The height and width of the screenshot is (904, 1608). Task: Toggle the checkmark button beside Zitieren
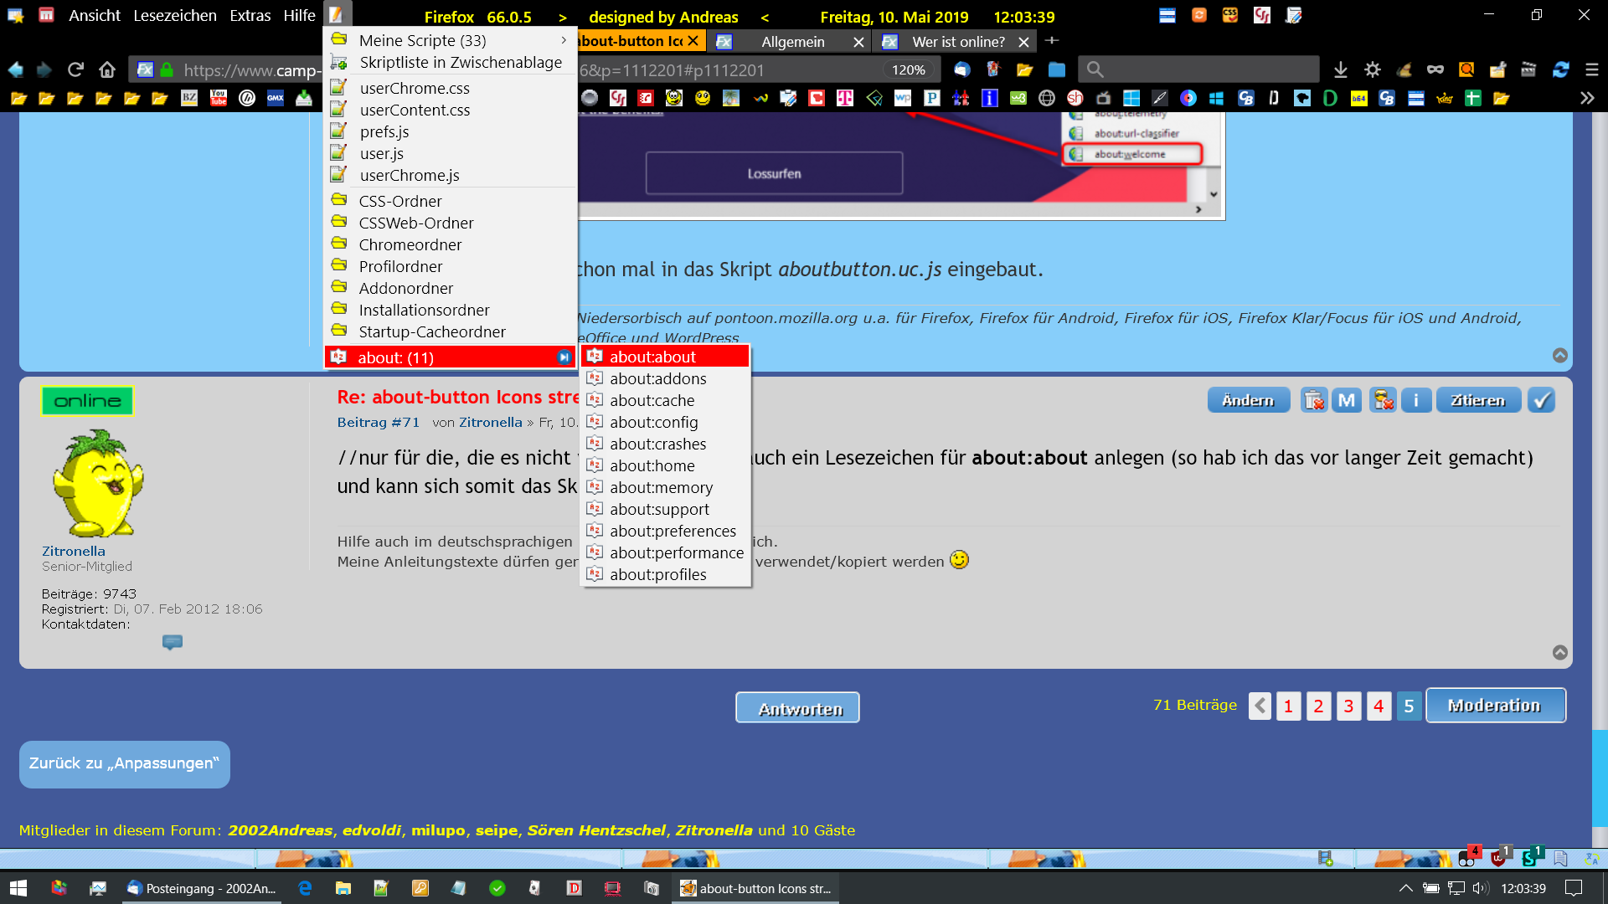pos(1541,401)
